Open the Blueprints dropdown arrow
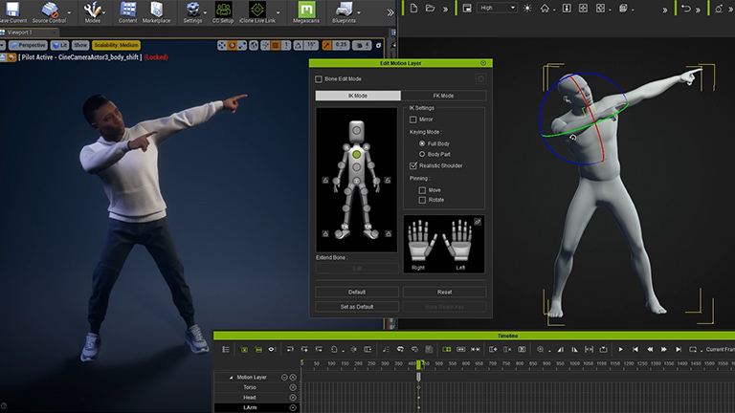This screenshot has width=735, height=413. [359, 12]
